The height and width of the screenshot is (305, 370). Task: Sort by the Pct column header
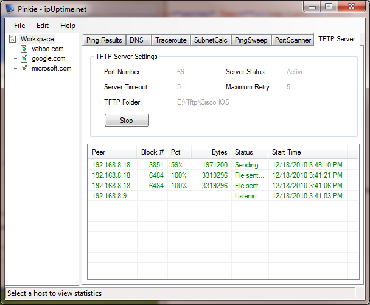180,152
